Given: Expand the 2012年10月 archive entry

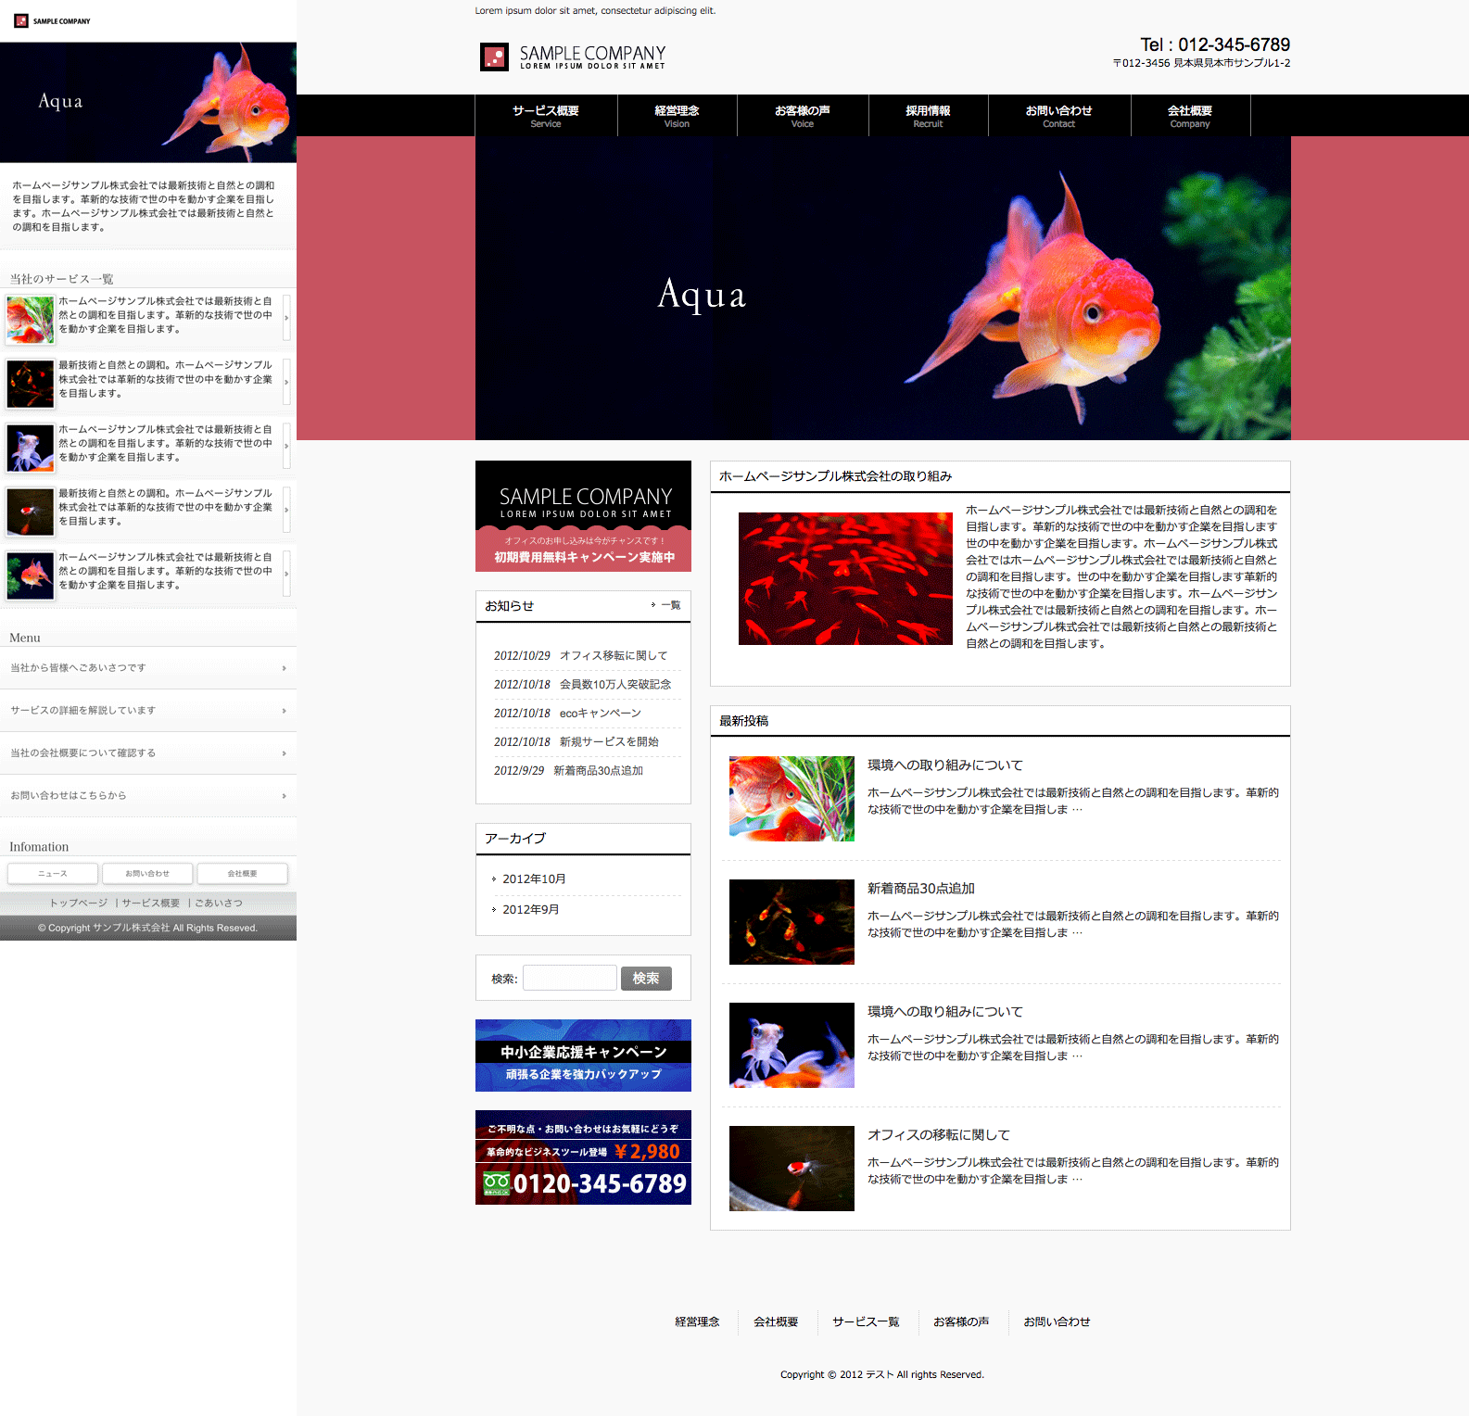Looking at the screenshot, I should click(534, 879).
